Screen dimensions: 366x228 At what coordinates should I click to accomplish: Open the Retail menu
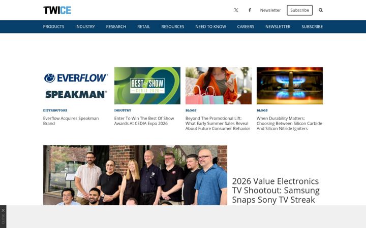click(143, 27)
